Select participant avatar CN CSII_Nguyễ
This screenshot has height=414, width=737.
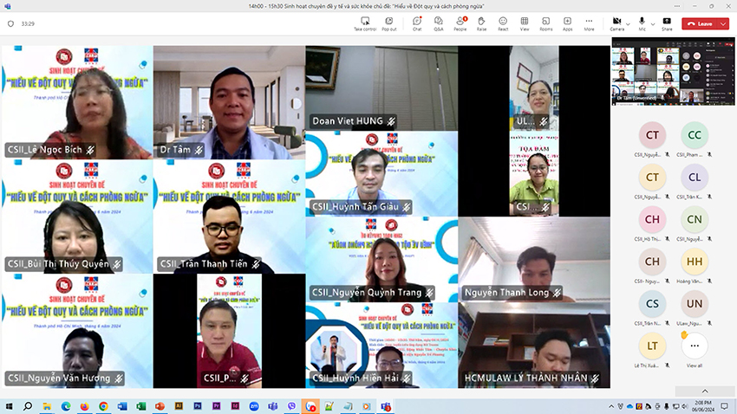pyautogui.click(x=695, y=219)
